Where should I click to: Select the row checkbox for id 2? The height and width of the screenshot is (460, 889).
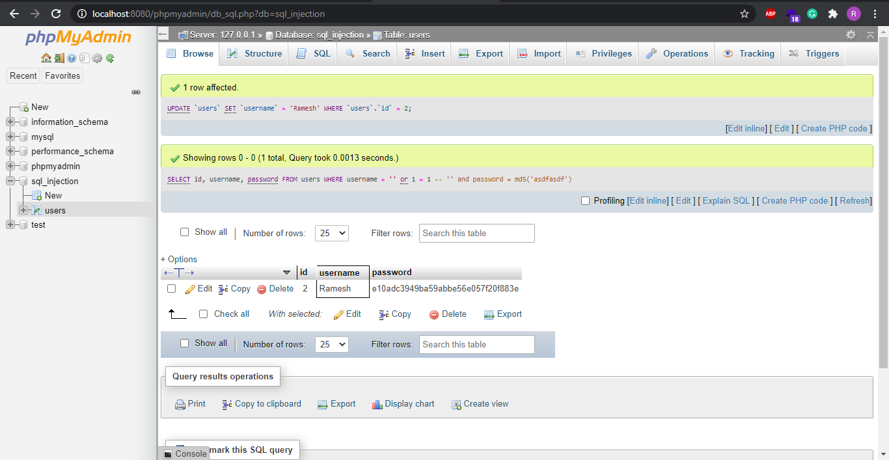tap(171, 289)
